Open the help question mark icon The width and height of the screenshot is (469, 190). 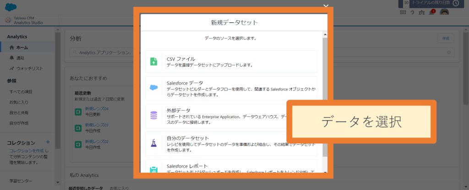pyautogui.click(x=412, y=12)
